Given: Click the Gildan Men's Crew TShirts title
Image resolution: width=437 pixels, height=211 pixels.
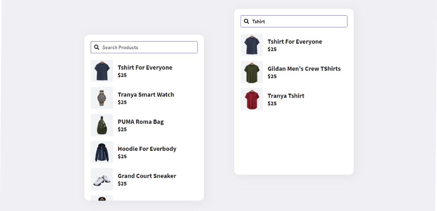Looking at the screenshot, I should click(x=304, y=69).
